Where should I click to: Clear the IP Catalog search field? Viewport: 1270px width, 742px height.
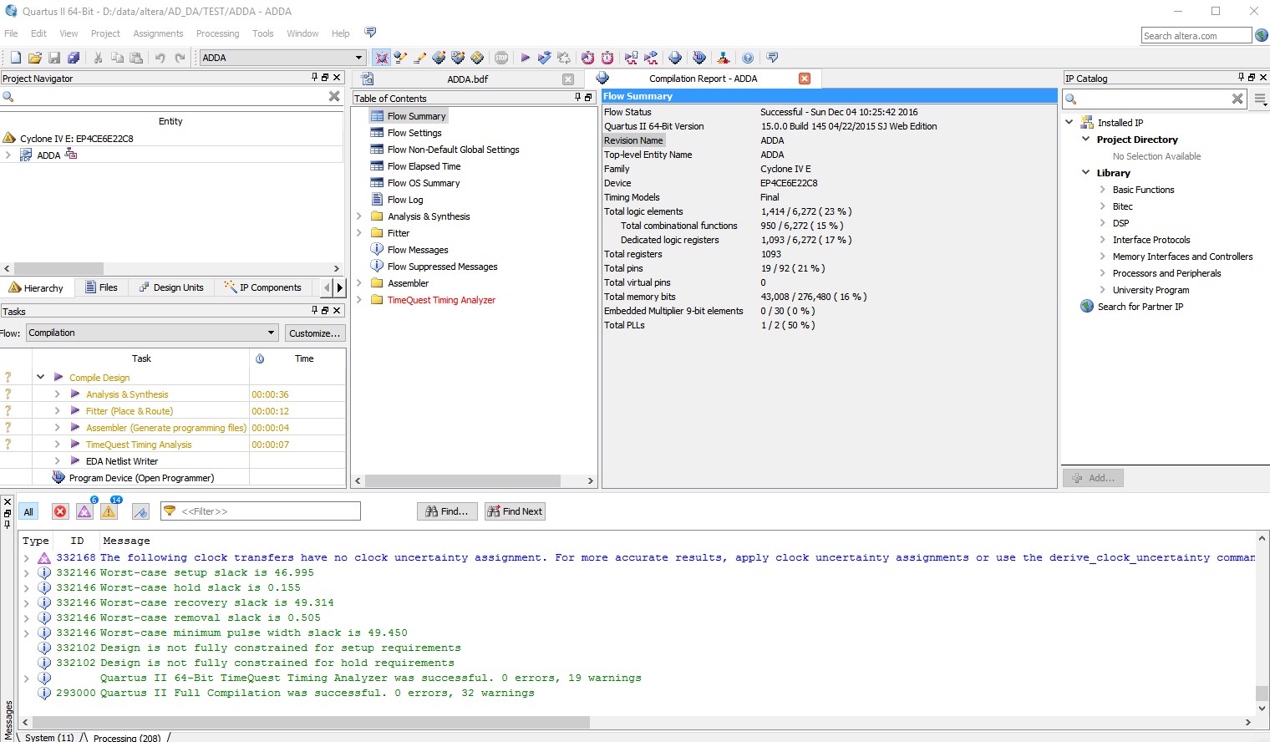point(1237,99)
